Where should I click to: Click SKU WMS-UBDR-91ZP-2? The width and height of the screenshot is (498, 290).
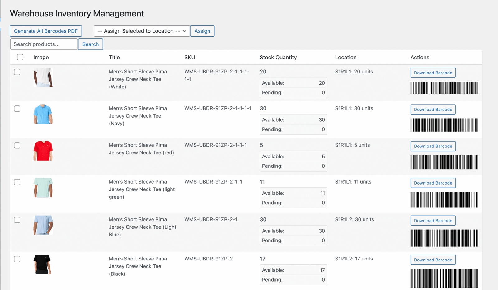click(209, 259)
